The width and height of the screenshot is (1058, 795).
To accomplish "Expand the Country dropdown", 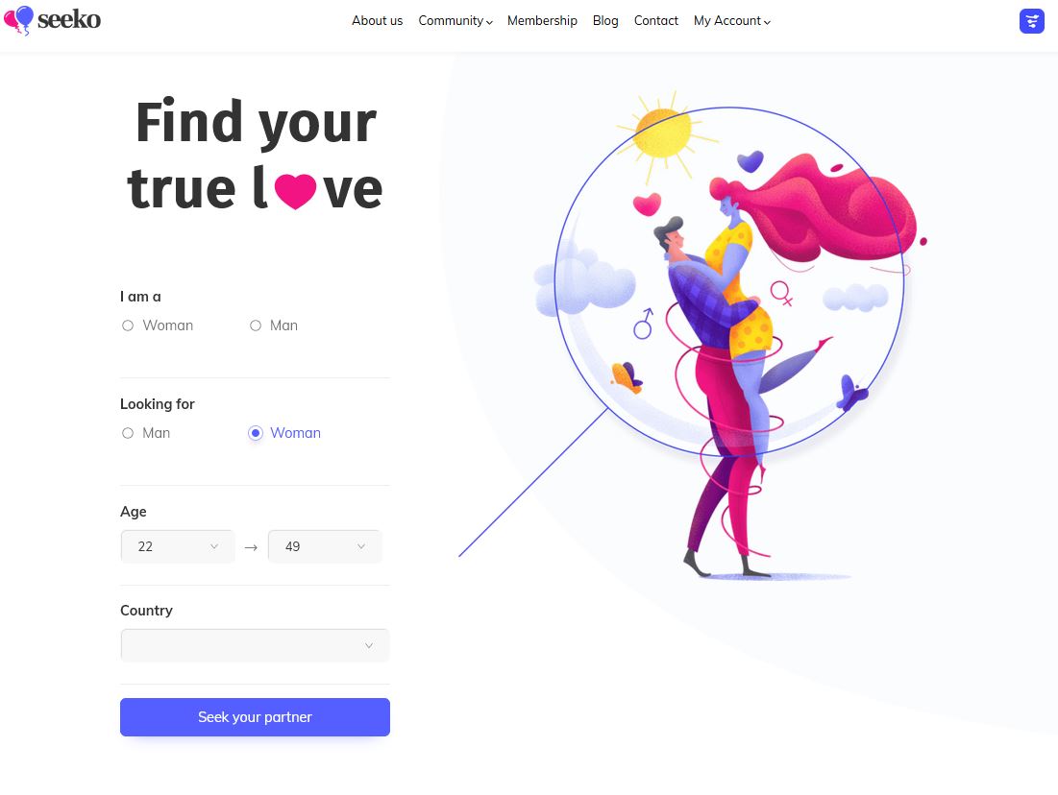I will (x=255, y=645).
